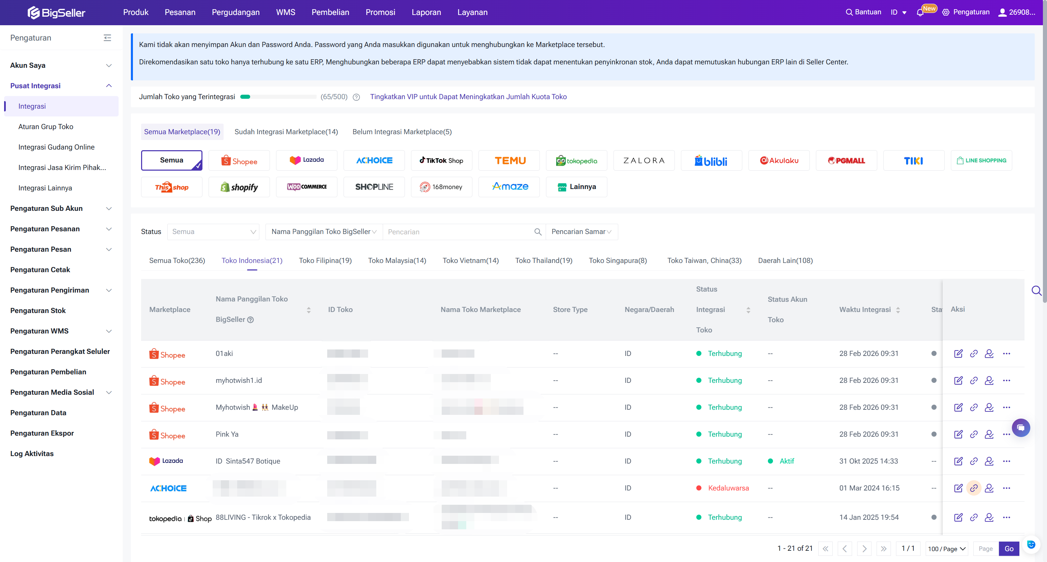This screenshot has height=562, width=1047.
Task: Click the edit icon for 01aki store
Action: pos(958,353)
